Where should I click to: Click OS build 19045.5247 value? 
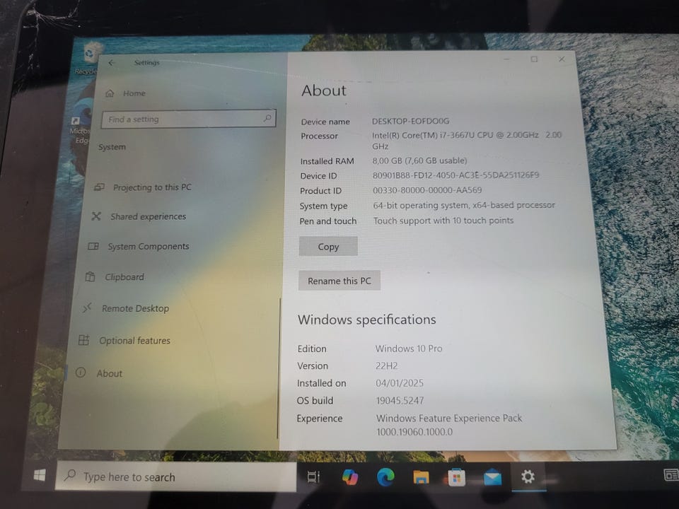400,400
